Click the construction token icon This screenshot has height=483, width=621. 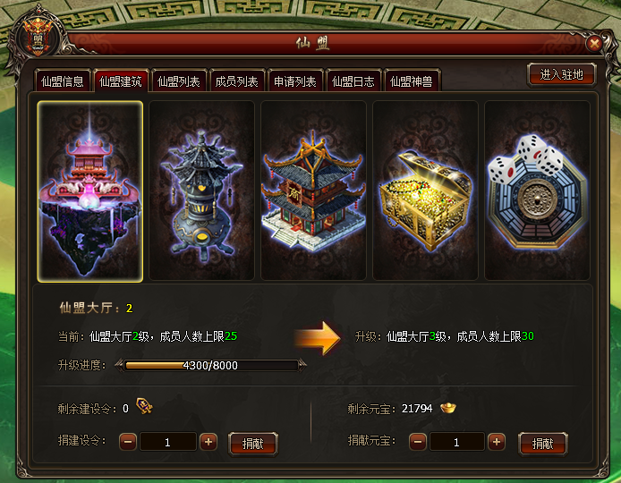(144, 406)
